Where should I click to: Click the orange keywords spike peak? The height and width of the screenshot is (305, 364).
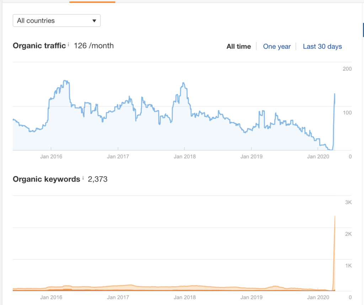tap(335, 216)
